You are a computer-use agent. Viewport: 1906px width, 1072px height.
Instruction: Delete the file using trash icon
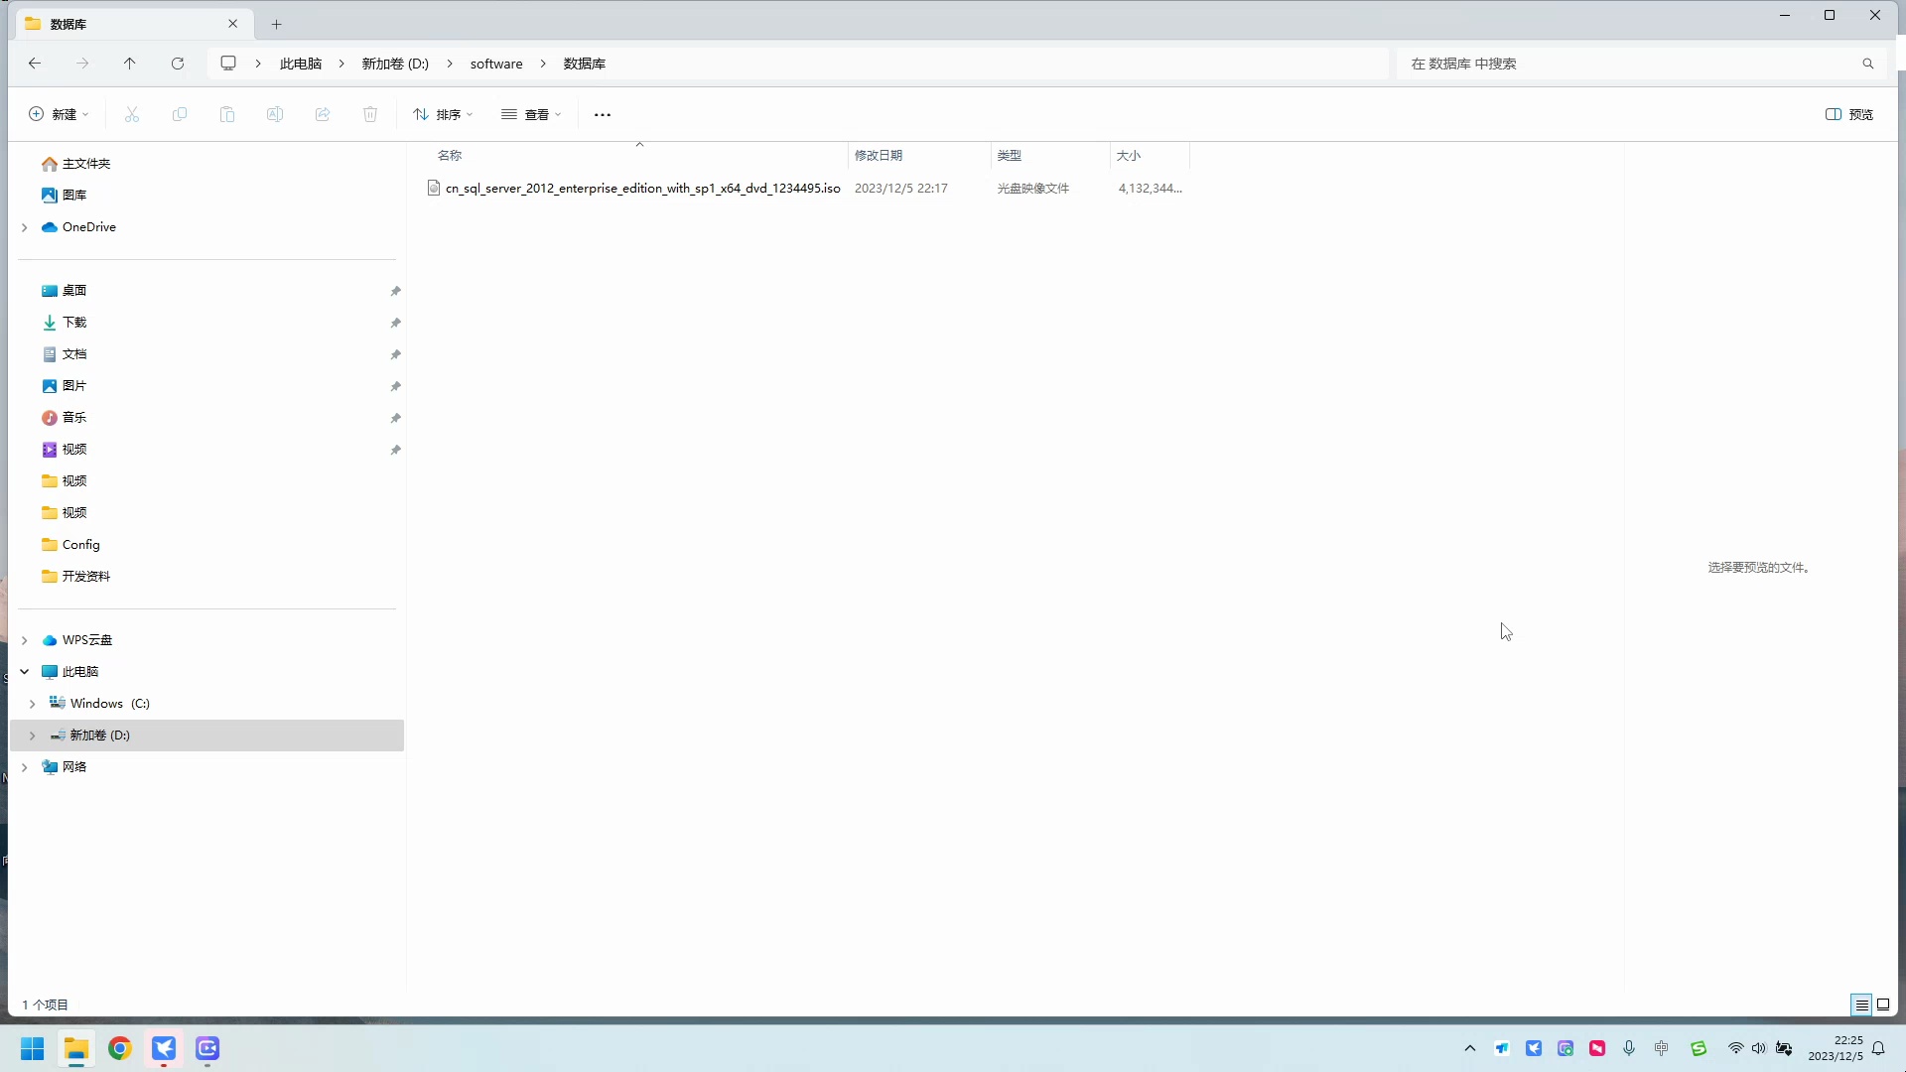point(369,114)
